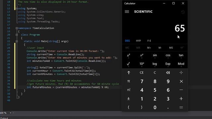Close the Calculator window
The width and height of the screenshot is (212, 119).
pos(183,3)
